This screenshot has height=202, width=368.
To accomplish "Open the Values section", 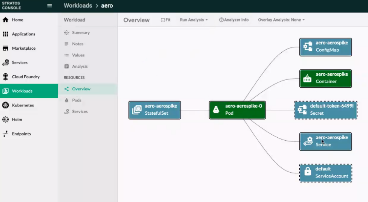I will (x=78, y=55).
